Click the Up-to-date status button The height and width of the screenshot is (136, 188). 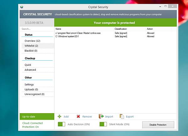(37, 117)
